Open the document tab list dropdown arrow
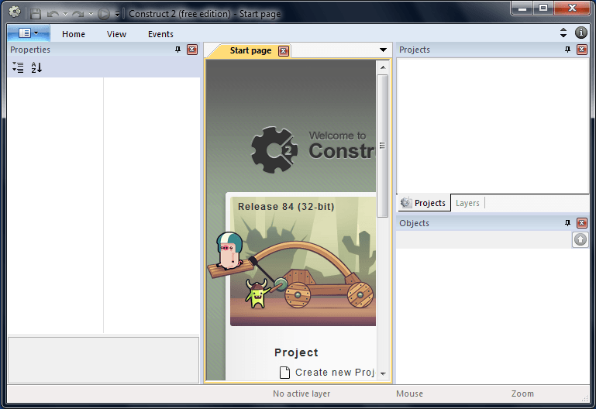This screenshot has width=596, height=409. coord(383,50)
